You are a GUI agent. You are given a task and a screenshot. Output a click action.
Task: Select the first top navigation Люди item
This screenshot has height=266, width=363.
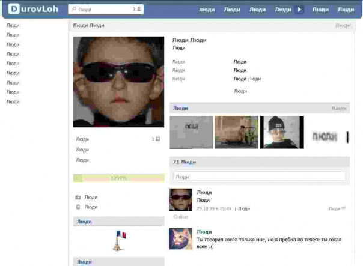(x=206, y=10)
